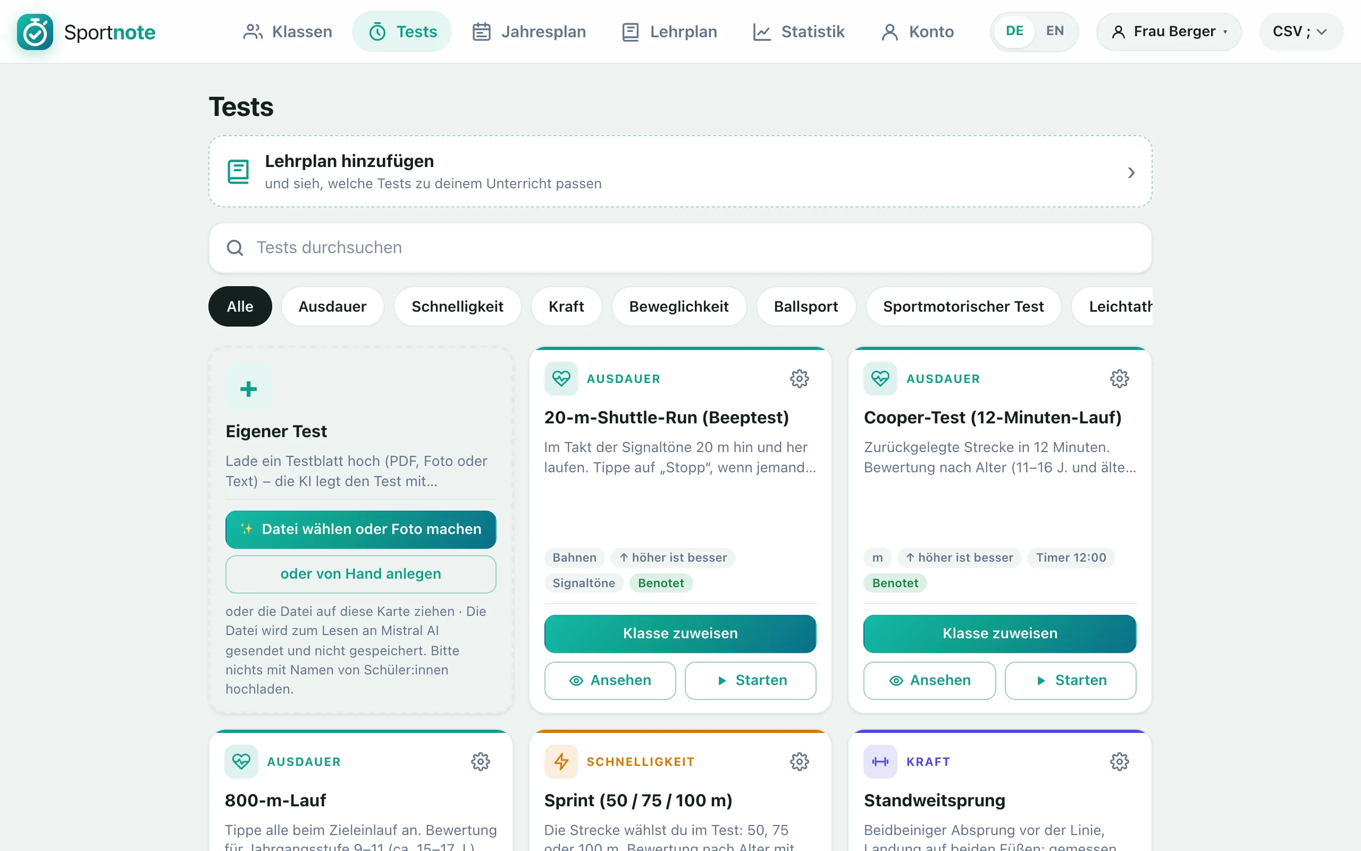Image resolution: width=1361 pixels, height=851 pixels.
Task: Filter tests by Kraft
Action: [x=566, y=306]
